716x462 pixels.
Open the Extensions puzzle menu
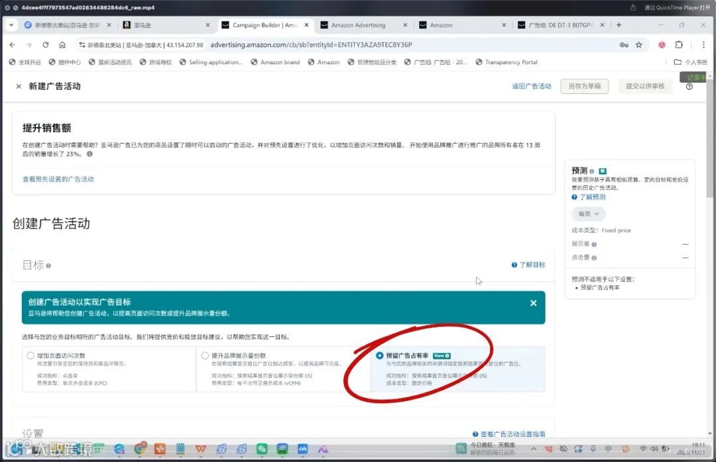(x=679, y=45)
